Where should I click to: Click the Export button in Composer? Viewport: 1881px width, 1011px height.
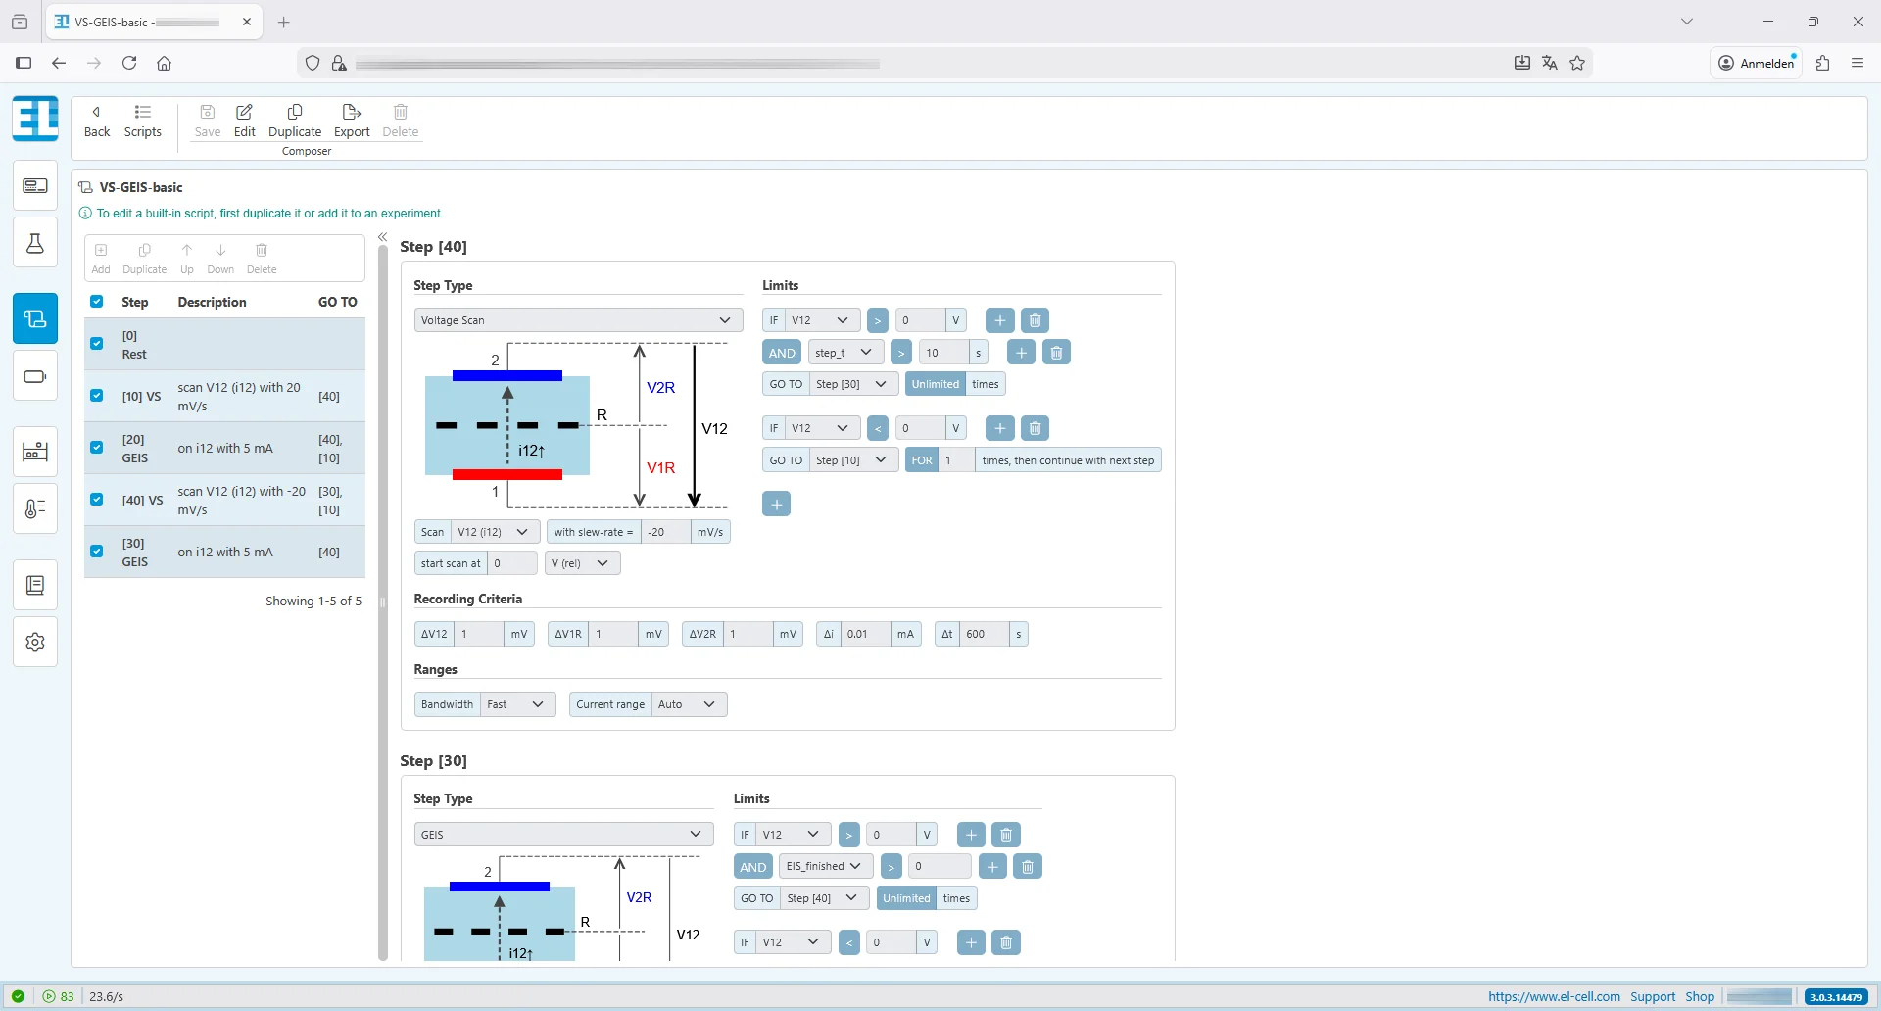(352, 120)
